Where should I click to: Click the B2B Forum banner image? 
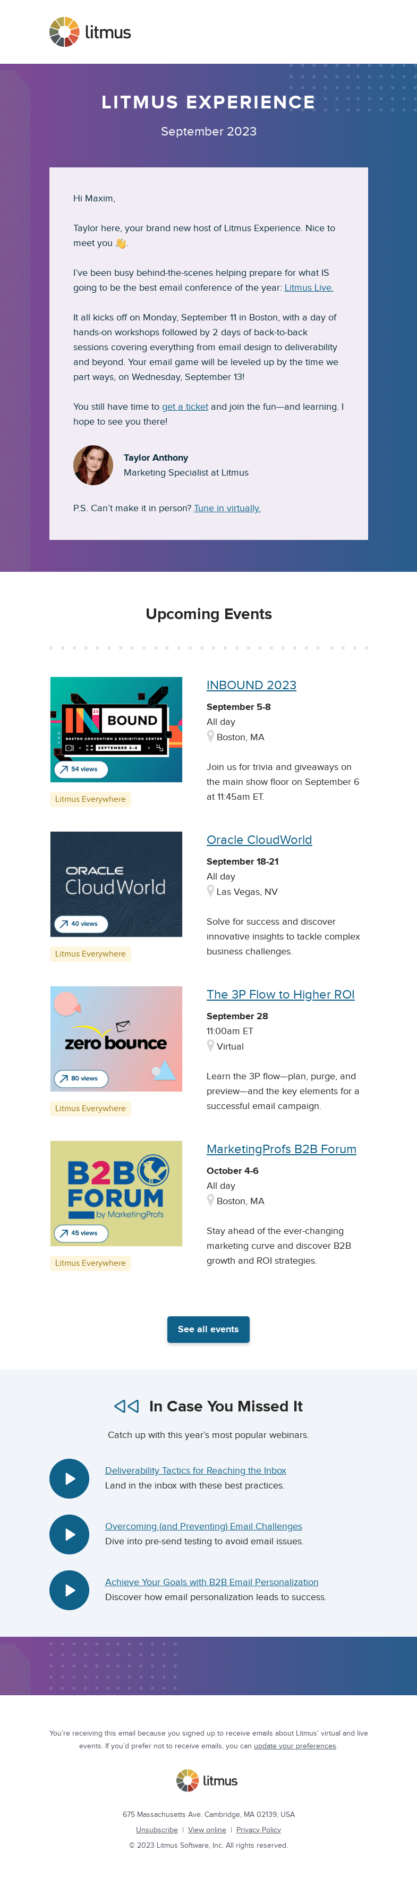pos(116,1193)
